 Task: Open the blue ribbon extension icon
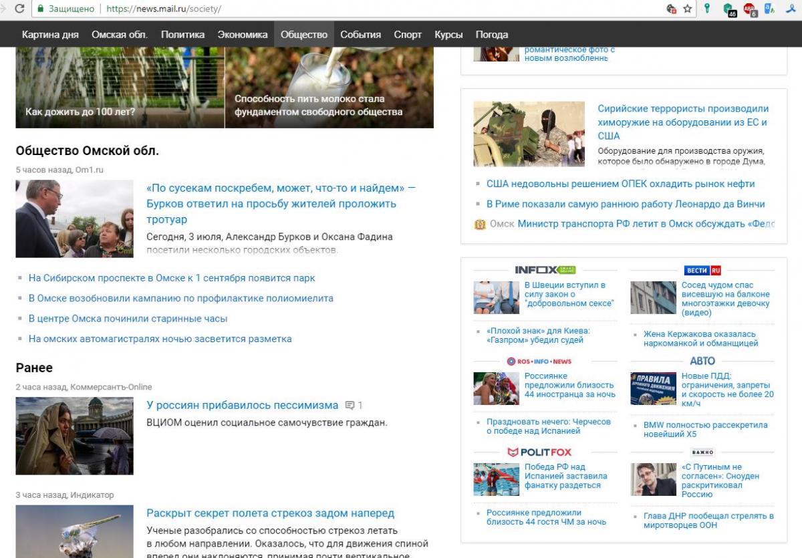pos(790,9)
